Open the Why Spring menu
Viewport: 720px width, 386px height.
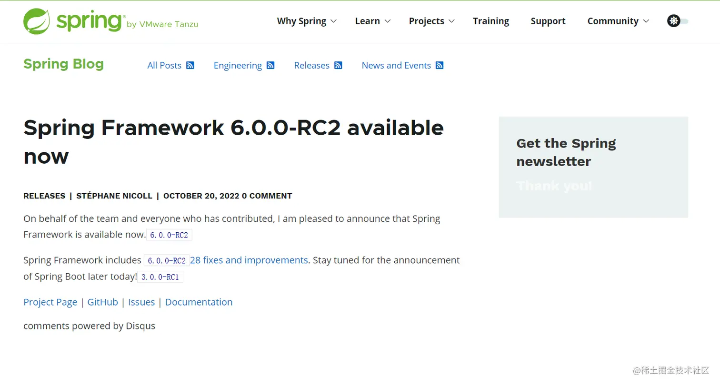tap(301, 21)
